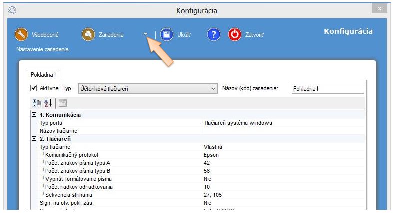Open help via question mark icon
The image size is (393, 213).
tap(214, 35)
